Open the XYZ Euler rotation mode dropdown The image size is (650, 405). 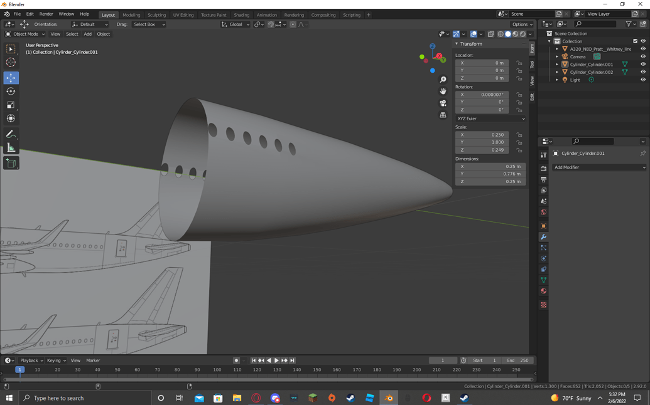pos(491,118)
